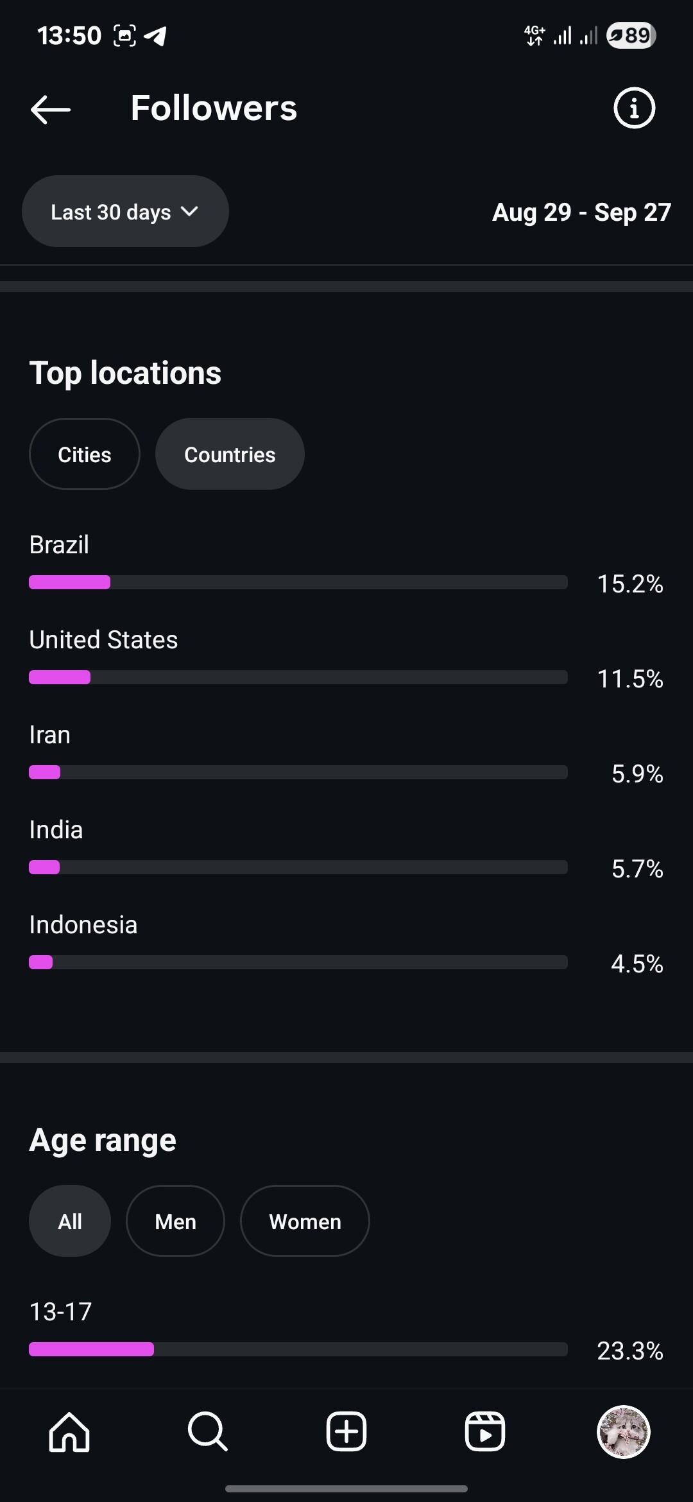Viewport: 693px width, 1502px height.
Task: Tap the Telegram notification icon
Action: coord(155,36)
